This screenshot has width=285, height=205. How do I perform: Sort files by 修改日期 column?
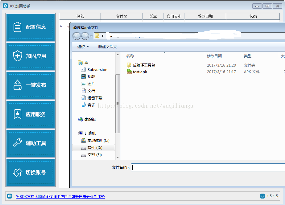click(214, 56)
